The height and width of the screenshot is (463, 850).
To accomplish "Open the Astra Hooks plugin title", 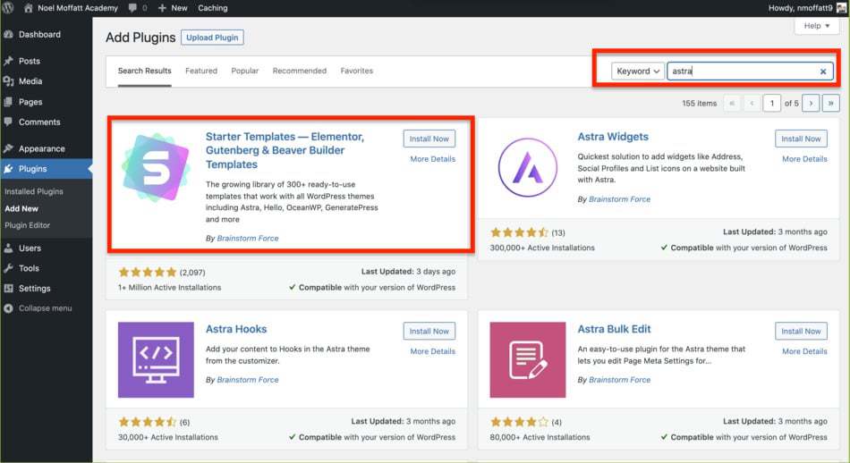I will [x=236, y=329].
